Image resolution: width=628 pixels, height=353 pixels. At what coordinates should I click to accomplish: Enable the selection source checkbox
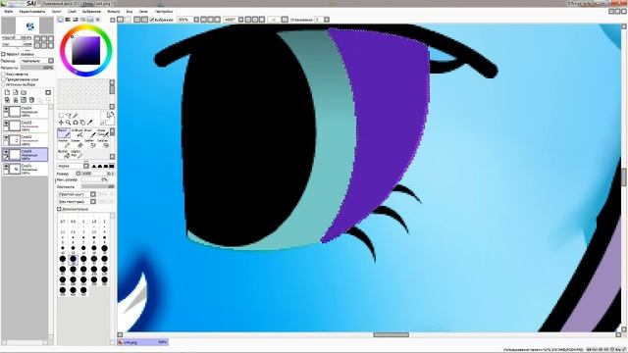3,84
